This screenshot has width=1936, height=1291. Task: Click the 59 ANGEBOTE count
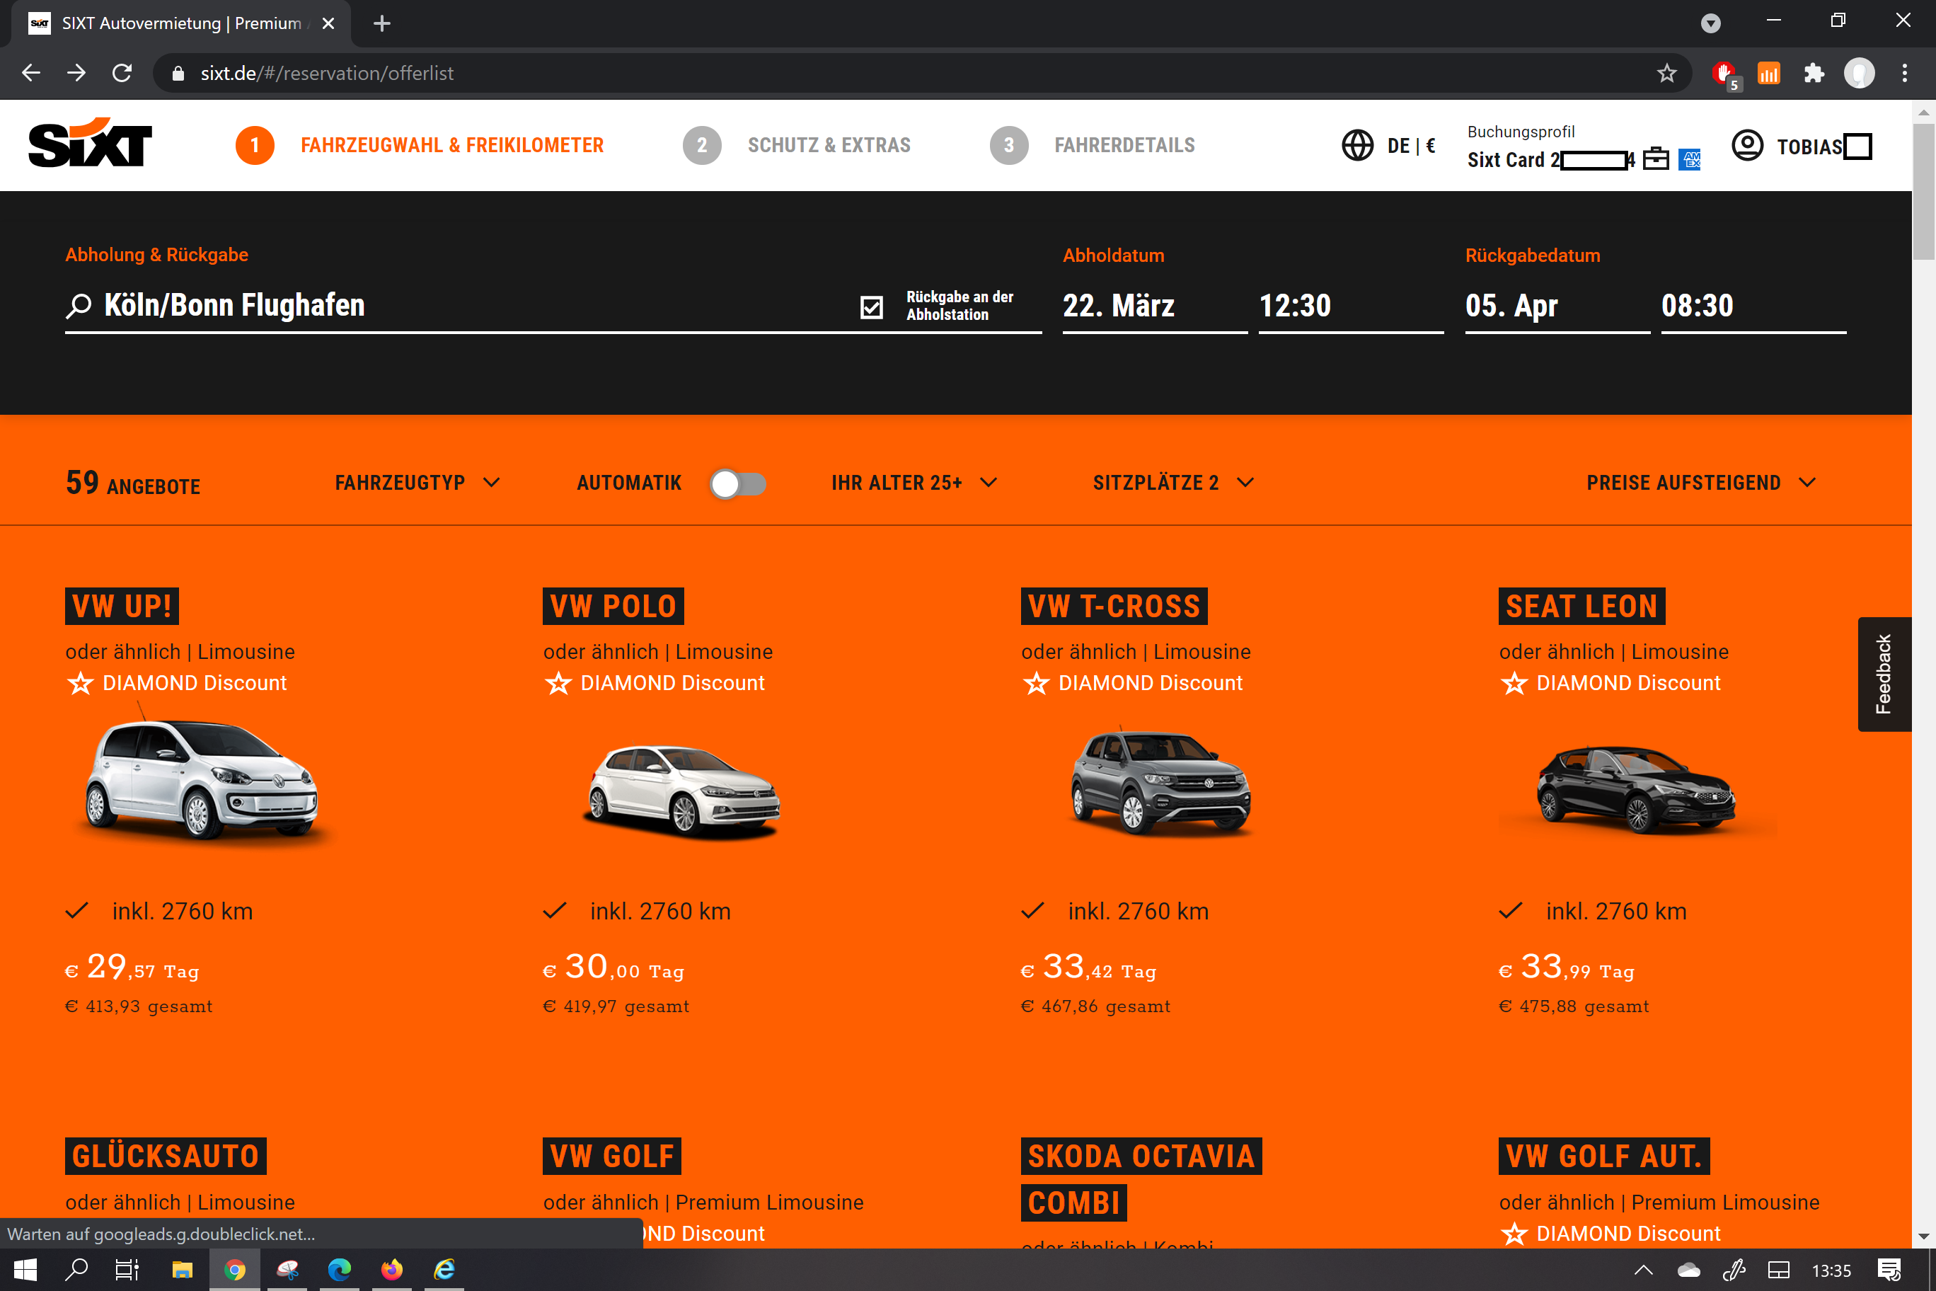click(132, 483)
